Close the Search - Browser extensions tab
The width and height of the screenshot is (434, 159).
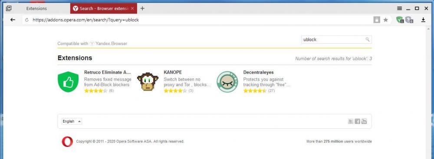pyautogui.click(x=132, y=9)
